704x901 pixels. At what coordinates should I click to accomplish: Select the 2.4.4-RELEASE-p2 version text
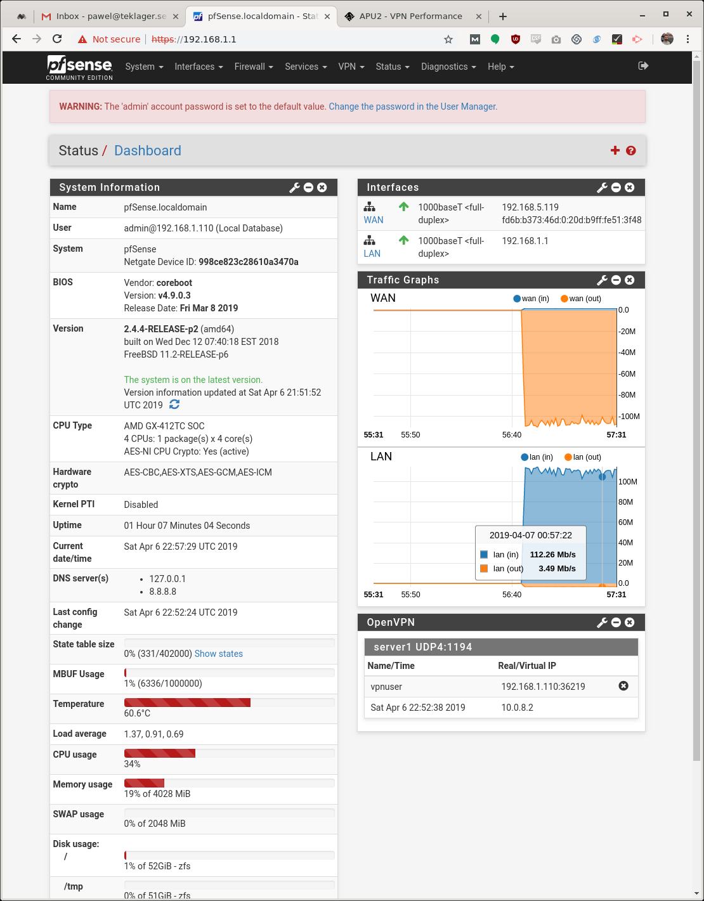pyautogui.click(x=161, y=329)
